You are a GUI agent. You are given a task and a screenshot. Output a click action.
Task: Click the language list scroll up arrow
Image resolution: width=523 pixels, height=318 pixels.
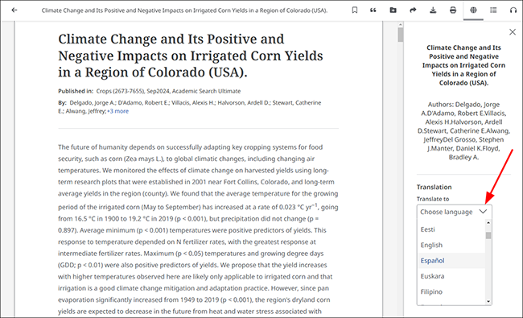click(x=488, y=222)
